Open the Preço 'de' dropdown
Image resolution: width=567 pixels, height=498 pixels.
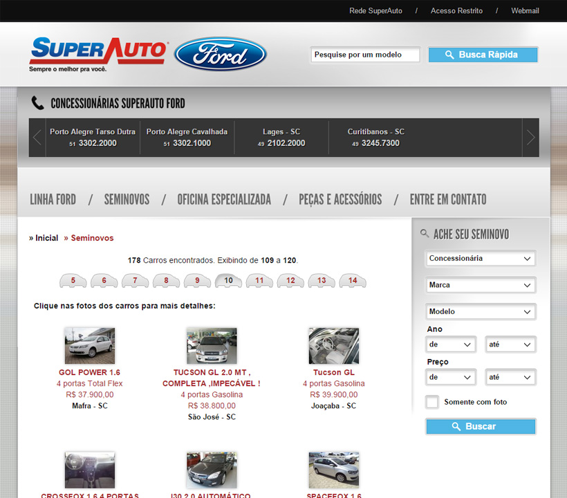[x=451, y=377]
